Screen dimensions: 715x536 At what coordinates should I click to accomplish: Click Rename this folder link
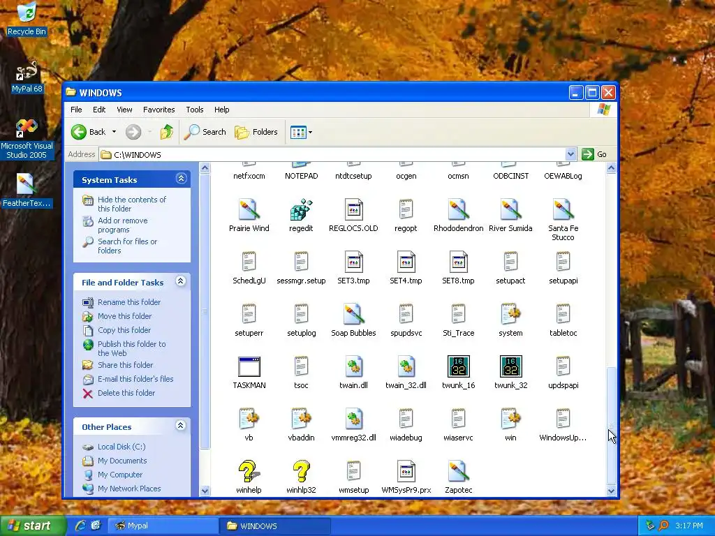point(129,302)
